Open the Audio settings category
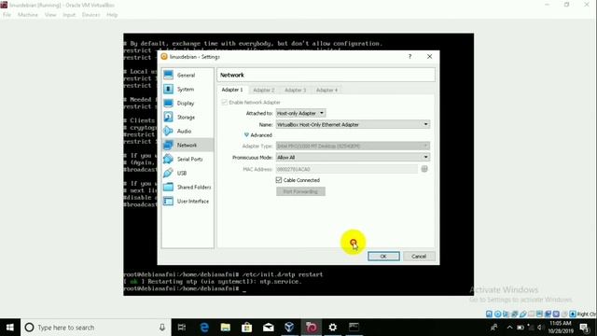Viewport: 597px width, 336px height. [x=187, y=131]
